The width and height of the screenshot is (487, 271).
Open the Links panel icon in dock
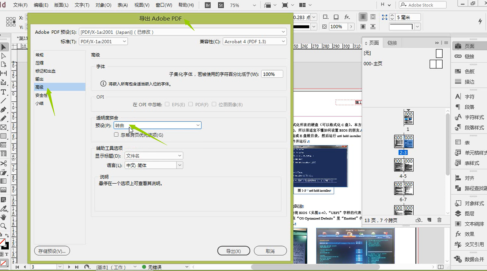coord(458,56)
